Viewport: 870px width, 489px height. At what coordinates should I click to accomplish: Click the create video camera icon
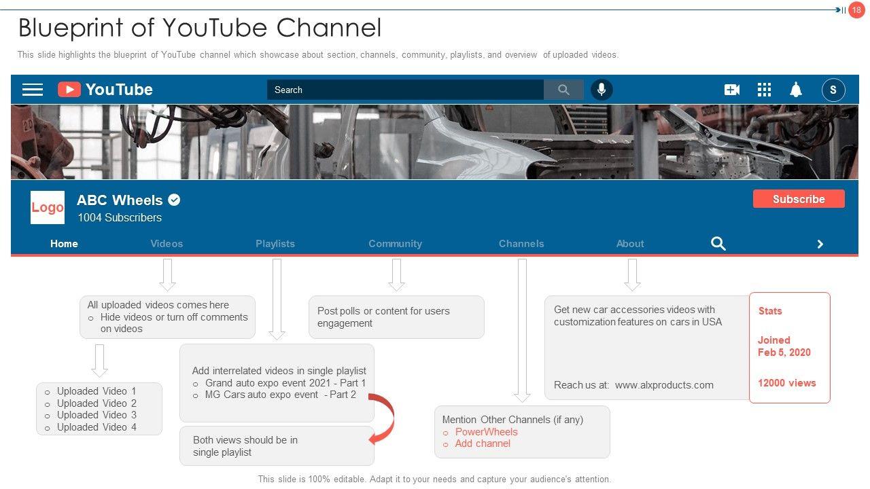tap(732, 90)
